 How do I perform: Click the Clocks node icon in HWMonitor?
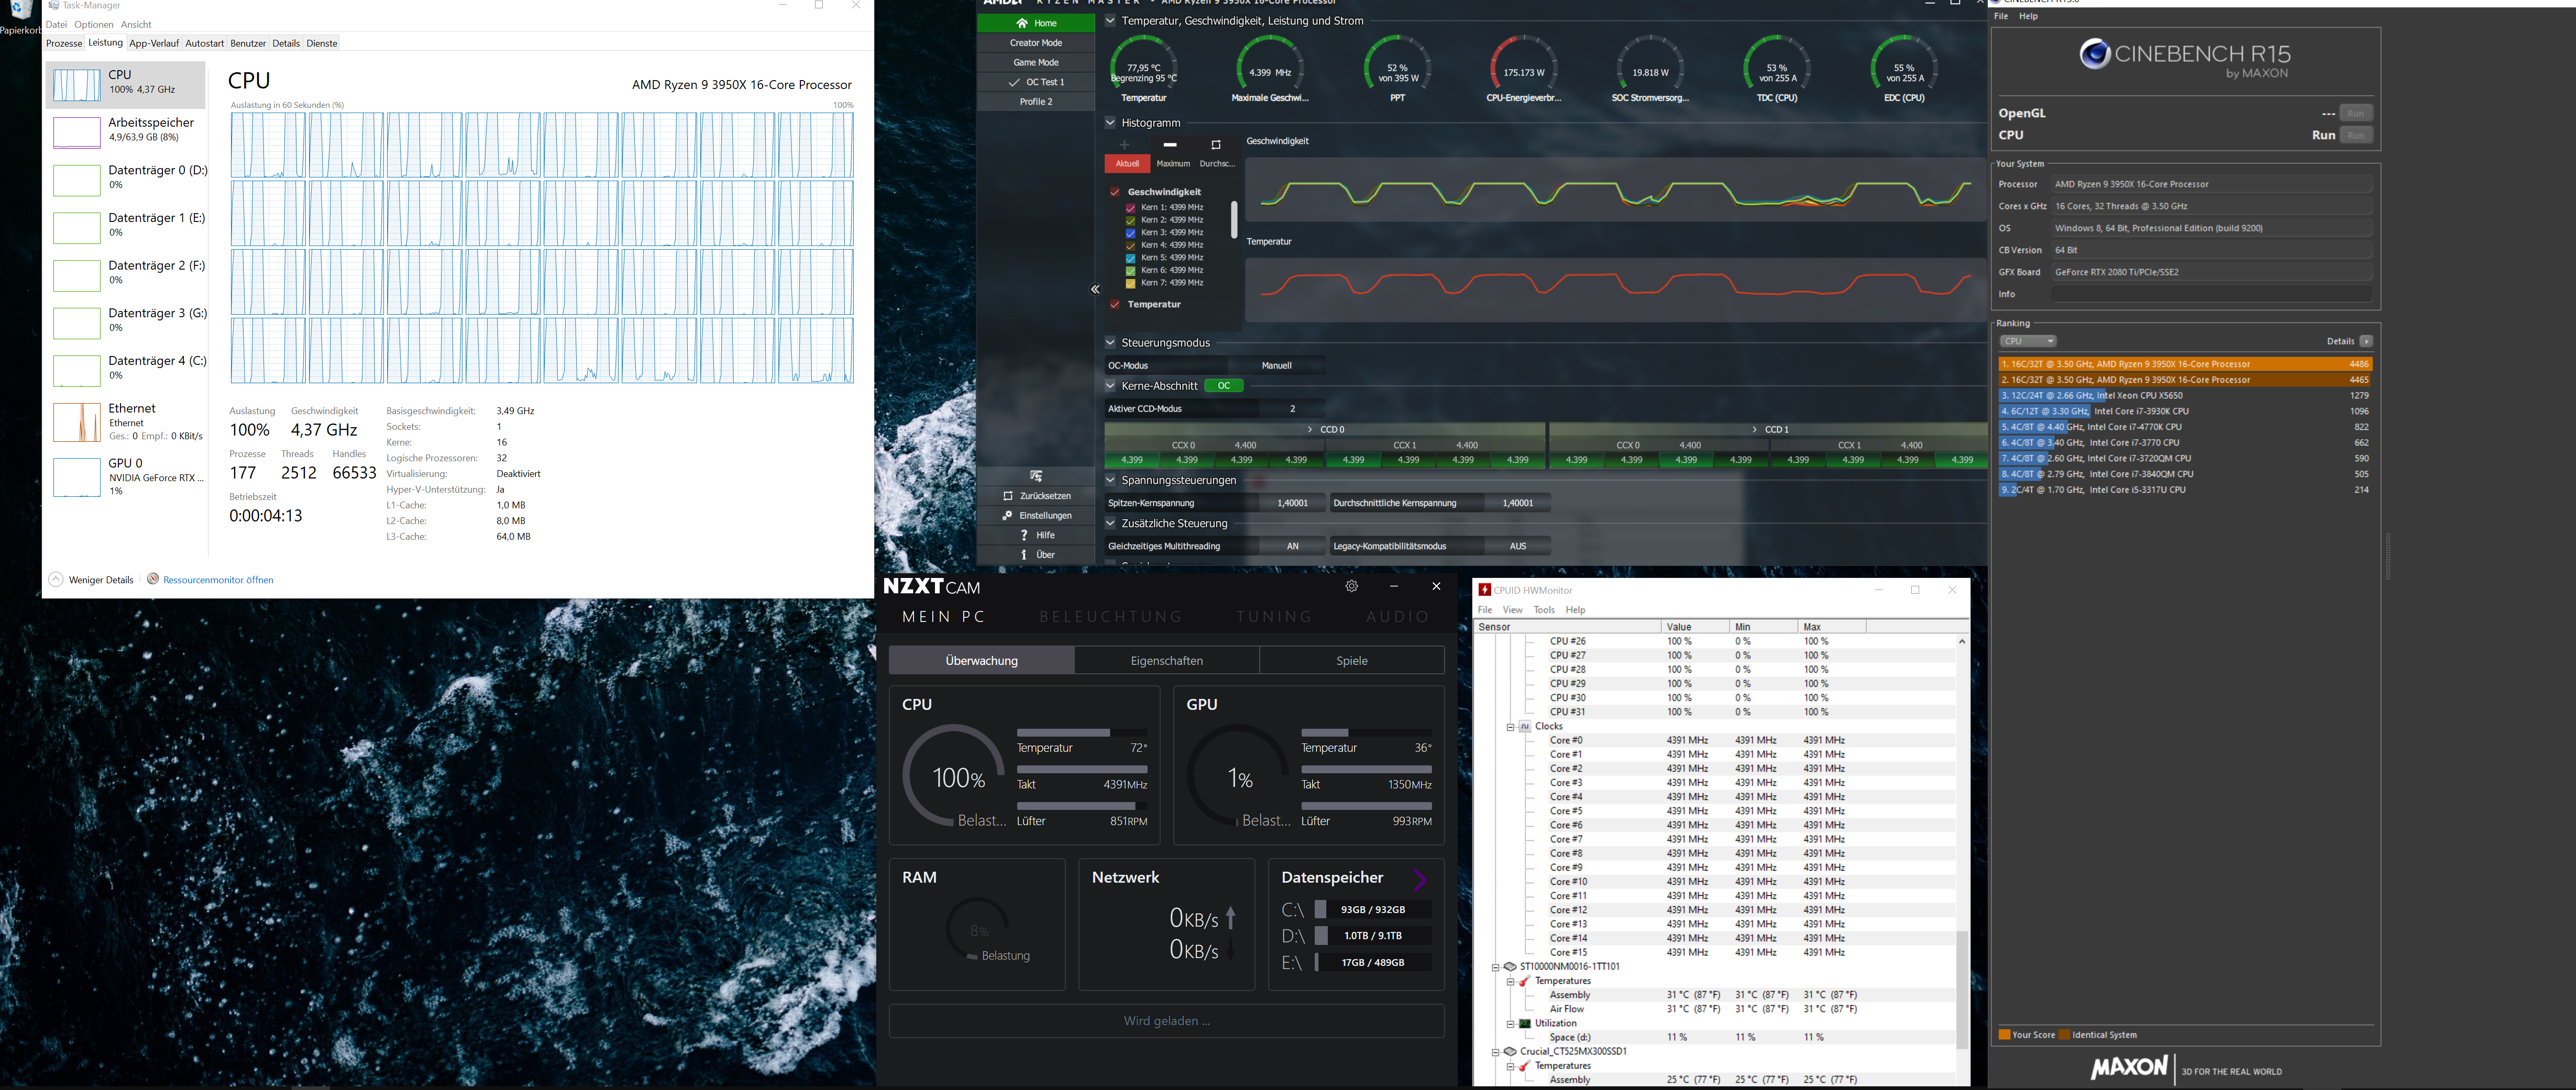pyautogui.click(x=1525, y=726)
